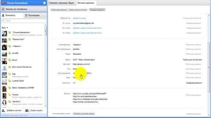
Task: Click first Добавить адрес электронной почты link
Action: click(x=87, y=28)
